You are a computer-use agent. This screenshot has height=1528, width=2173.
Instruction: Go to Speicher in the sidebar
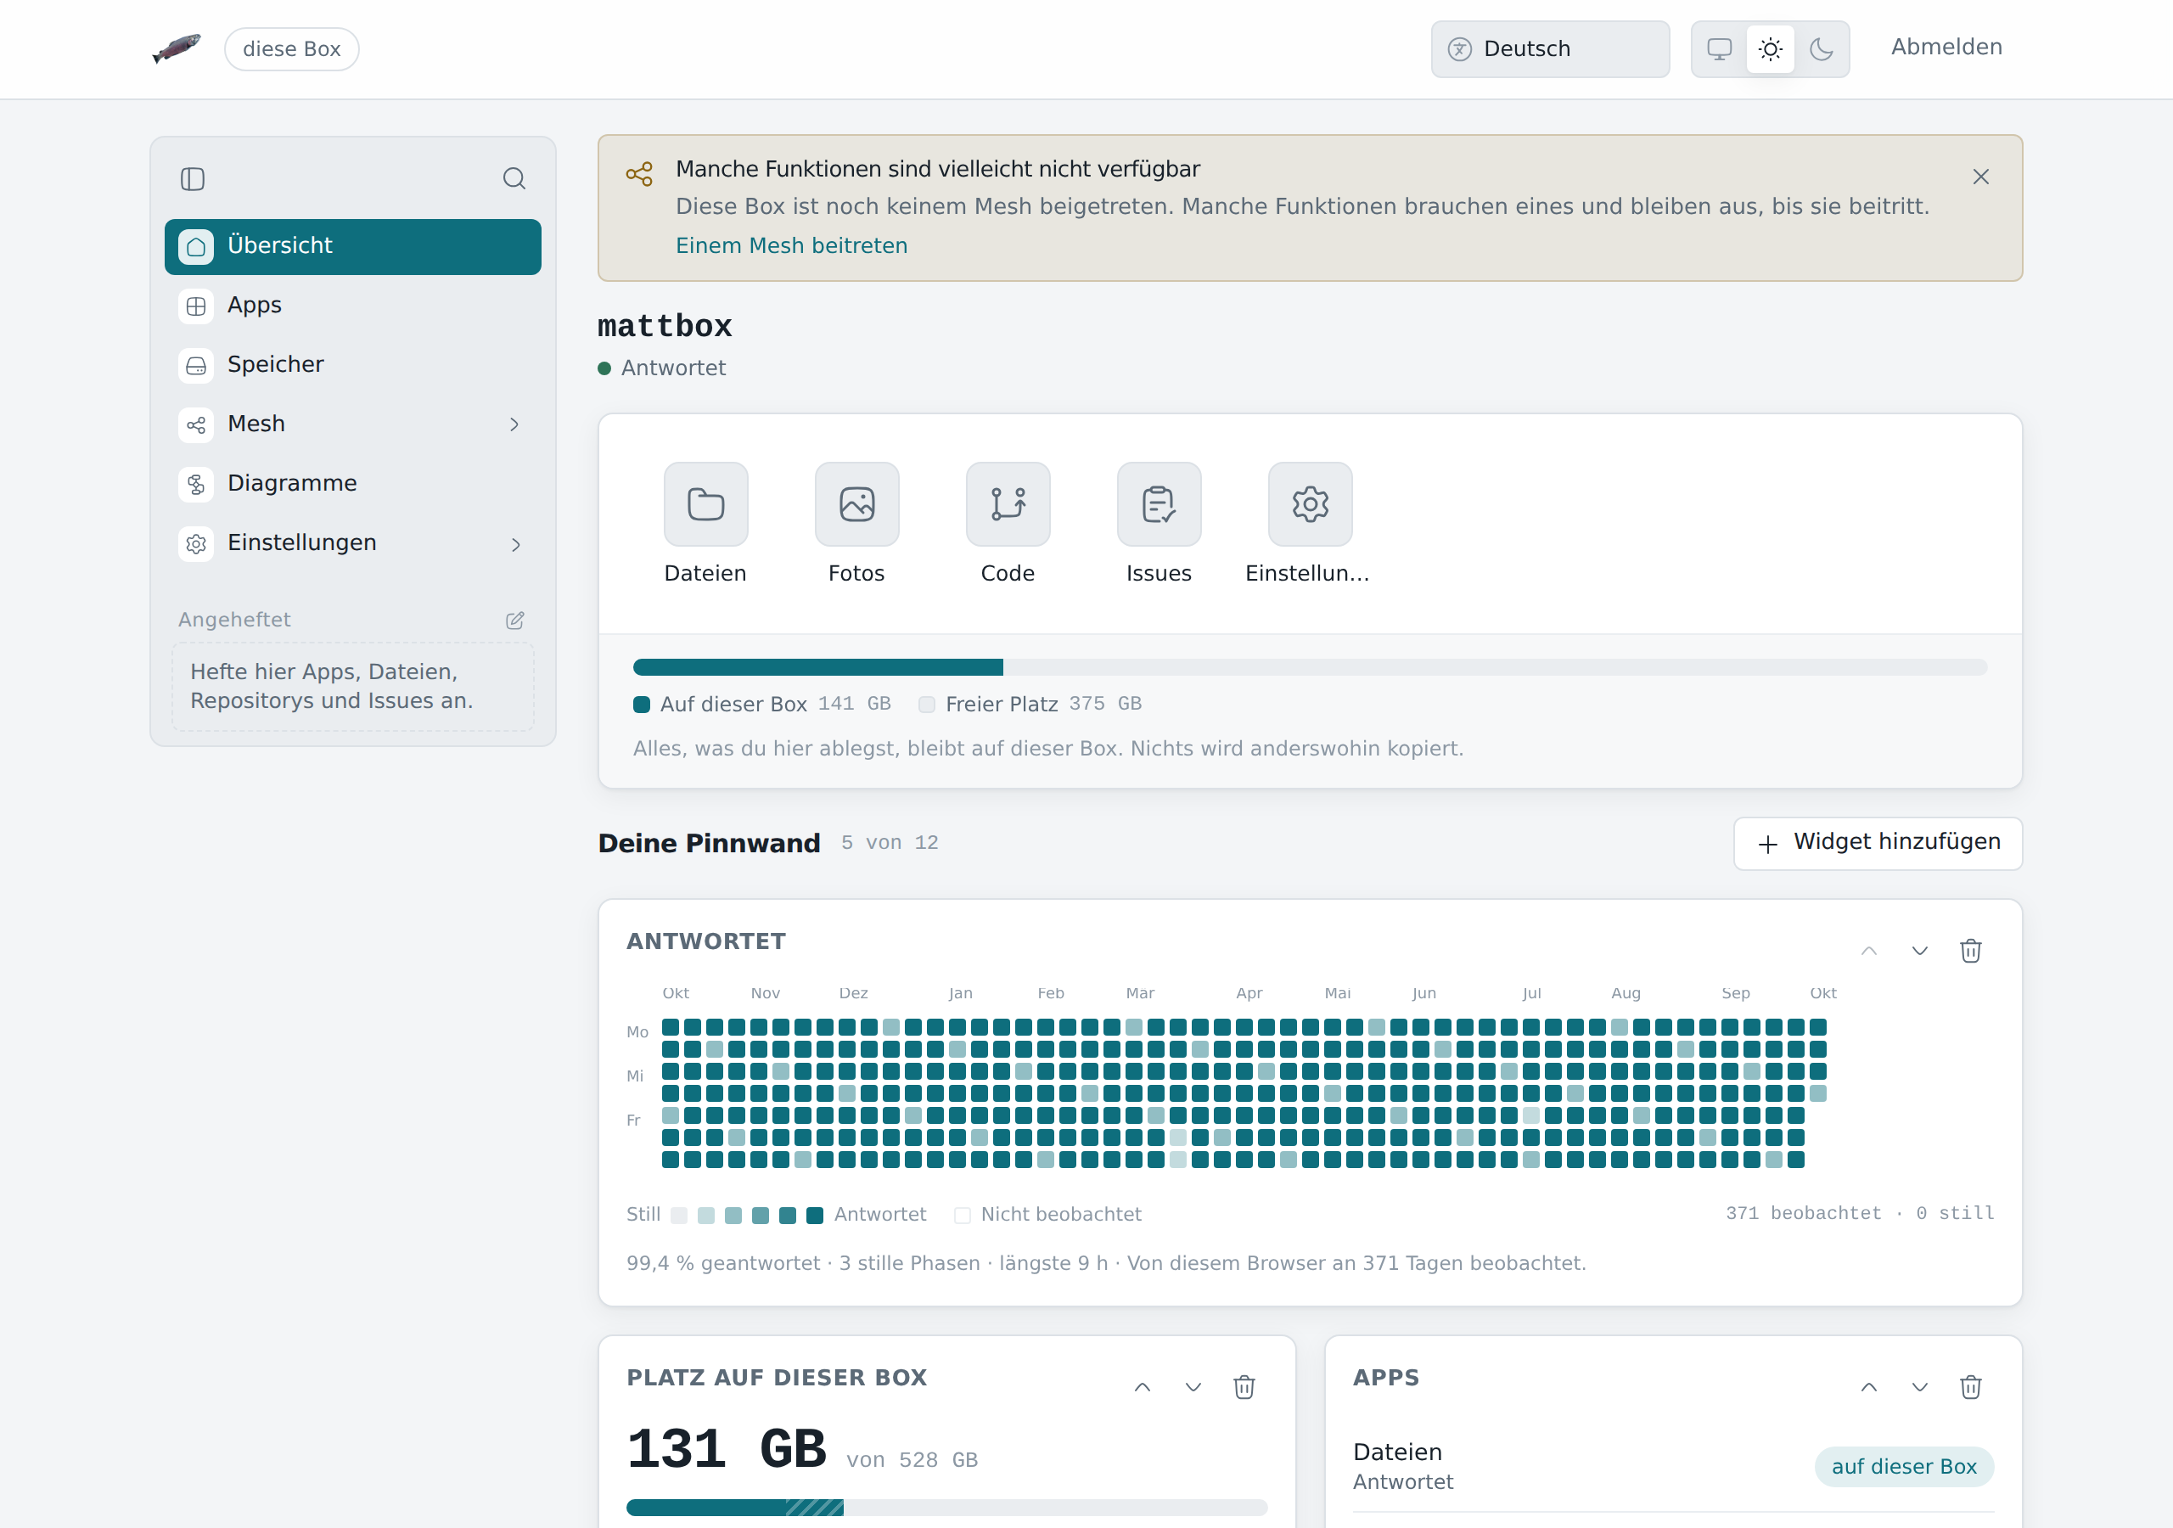(352, 365)
